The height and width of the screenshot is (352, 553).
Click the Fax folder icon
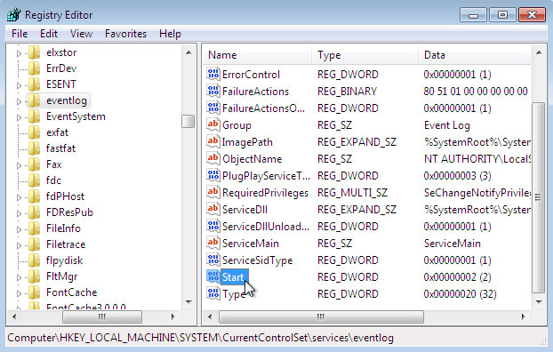tap(34, 164)
